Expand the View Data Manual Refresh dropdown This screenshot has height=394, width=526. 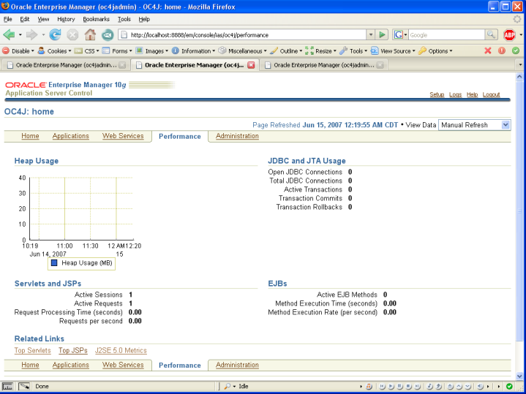tap(506, 125)
